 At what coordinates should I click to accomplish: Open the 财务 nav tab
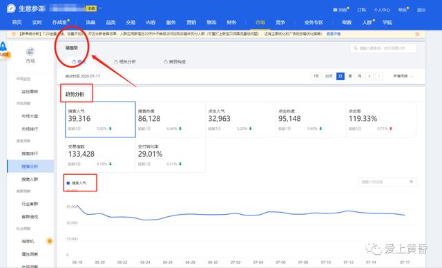pyautogui.click(x=231, y=22)
